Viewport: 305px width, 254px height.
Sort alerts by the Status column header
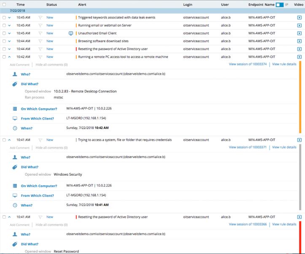click(51, 4)
